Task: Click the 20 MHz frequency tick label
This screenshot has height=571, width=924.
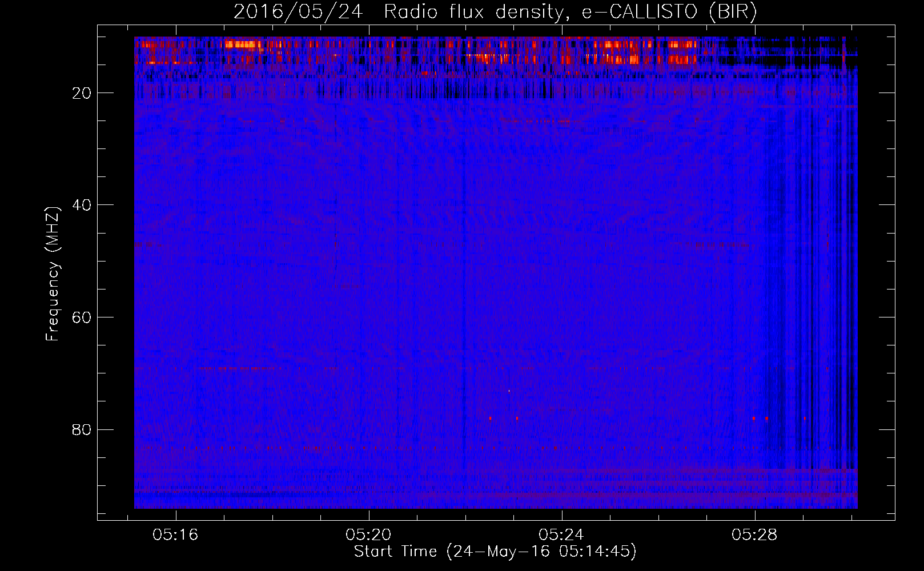Action: coord(82,93)
